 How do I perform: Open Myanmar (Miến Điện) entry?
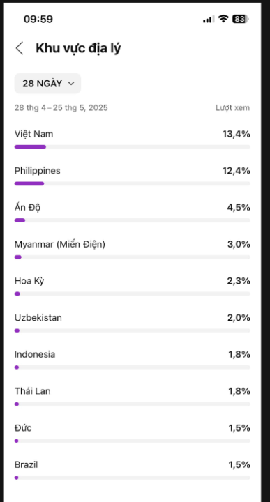click(x=133, y=250)
